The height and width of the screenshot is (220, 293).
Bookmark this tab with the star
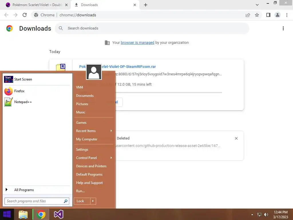pyautogui.click(x=257, y=15)
